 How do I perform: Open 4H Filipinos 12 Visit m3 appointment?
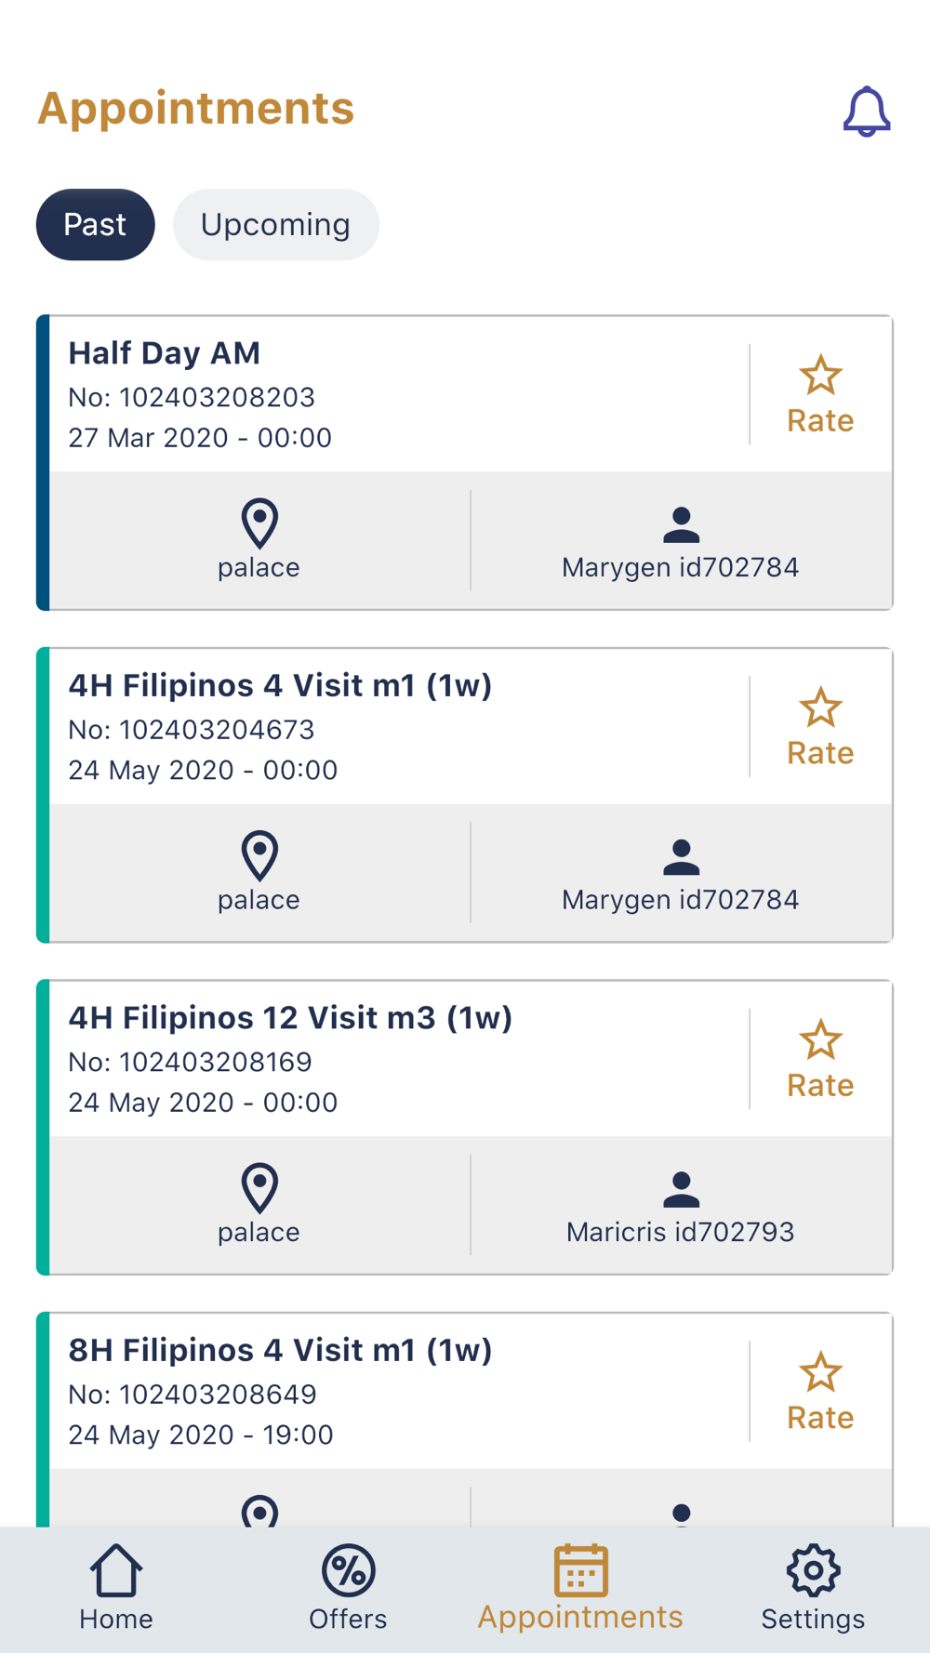[290, 1018]
